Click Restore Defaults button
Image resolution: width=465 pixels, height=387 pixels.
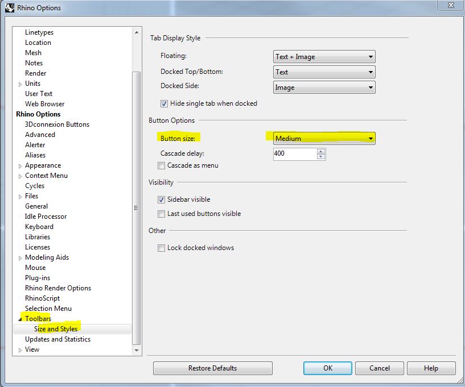(213, 368)
